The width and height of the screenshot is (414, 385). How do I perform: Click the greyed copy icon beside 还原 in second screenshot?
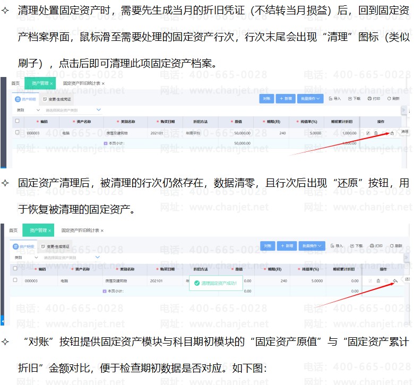(386, 280)
